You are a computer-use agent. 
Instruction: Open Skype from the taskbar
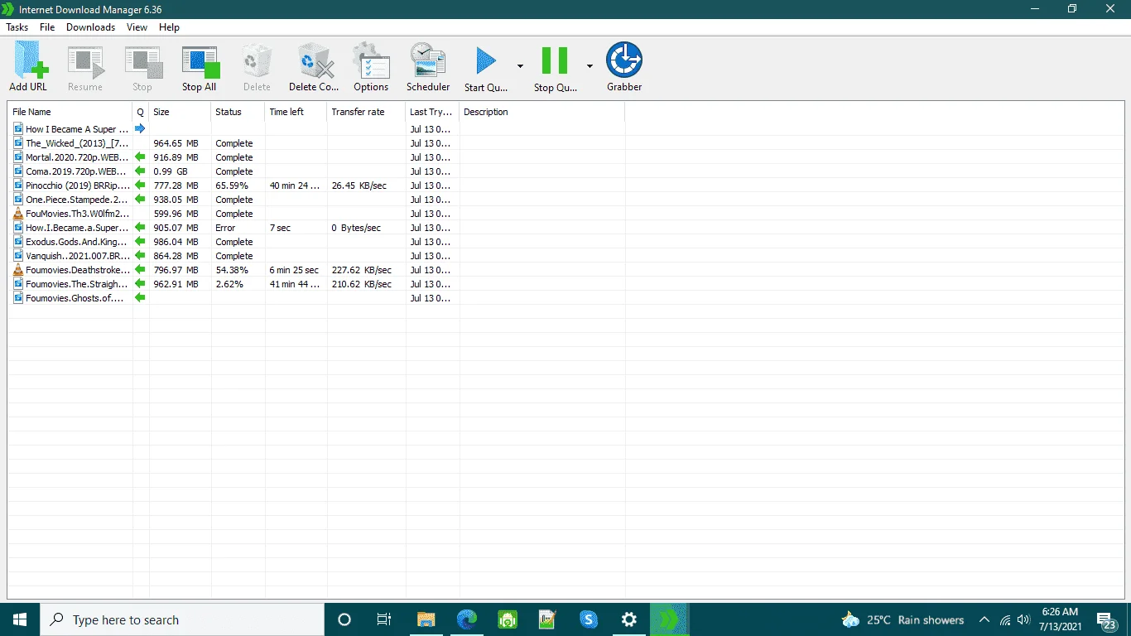(x=589, y=619)
